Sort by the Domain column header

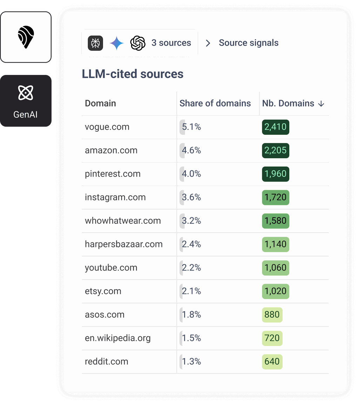click(100, 103)
